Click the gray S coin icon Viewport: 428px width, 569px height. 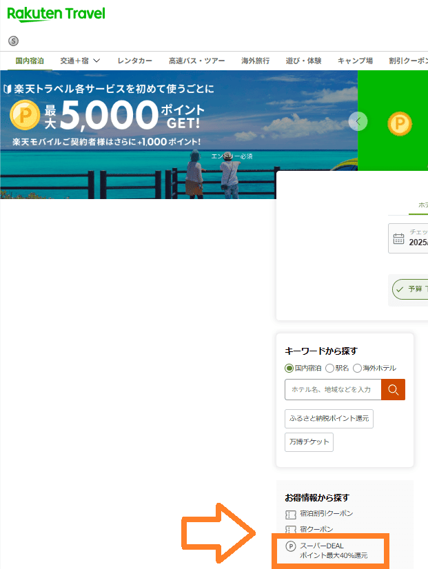pyautogui.click(x=13, y=41)
